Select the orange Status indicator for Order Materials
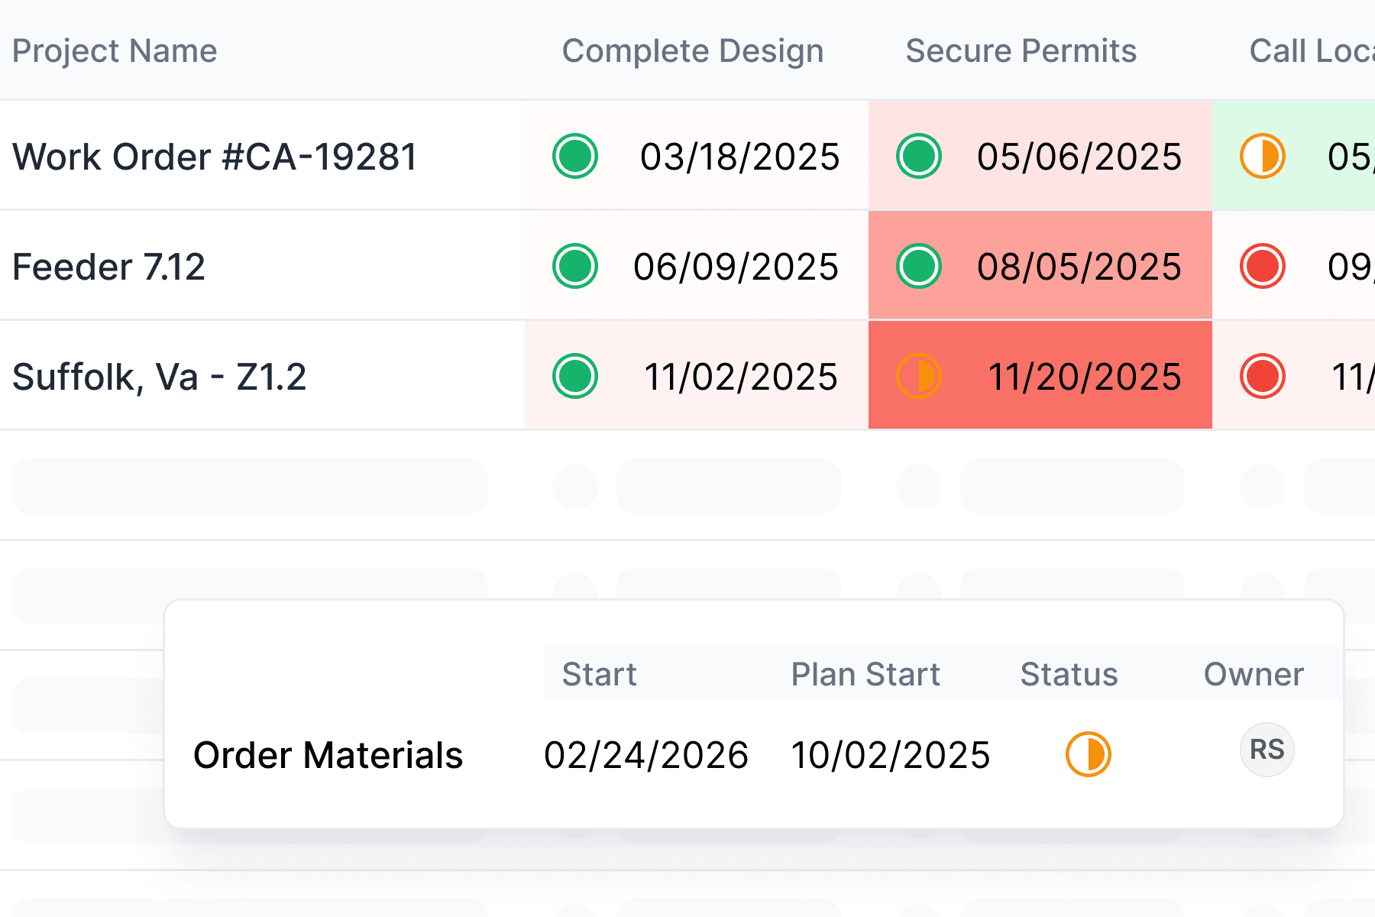The image size is (1375, 917). point(1089,753)
